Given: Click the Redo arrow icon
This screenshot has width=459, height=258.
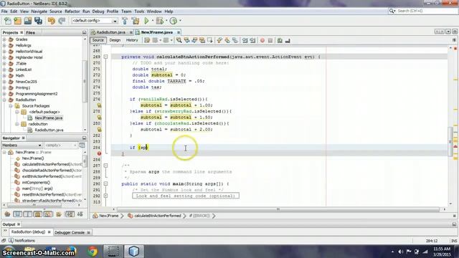Looking at the screenshot, I should (x=62, y=21).
